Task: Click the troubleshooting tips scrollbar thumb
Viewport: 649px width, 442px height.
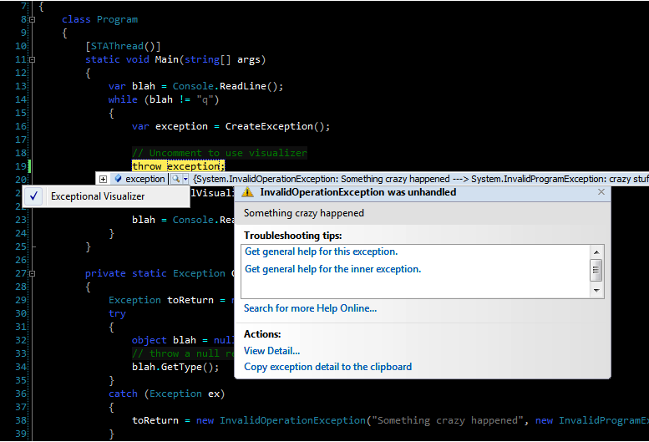Action: 596,269
